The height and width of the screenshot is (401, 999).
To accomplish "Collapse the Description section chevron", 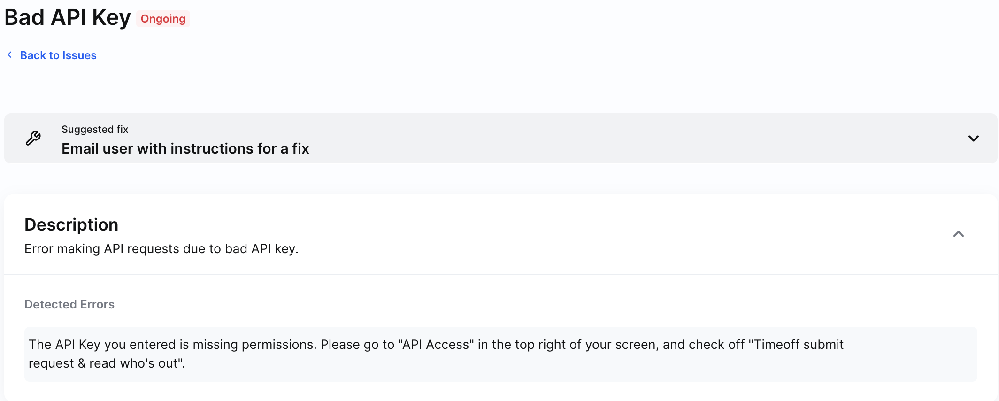I will pos(958,234).
